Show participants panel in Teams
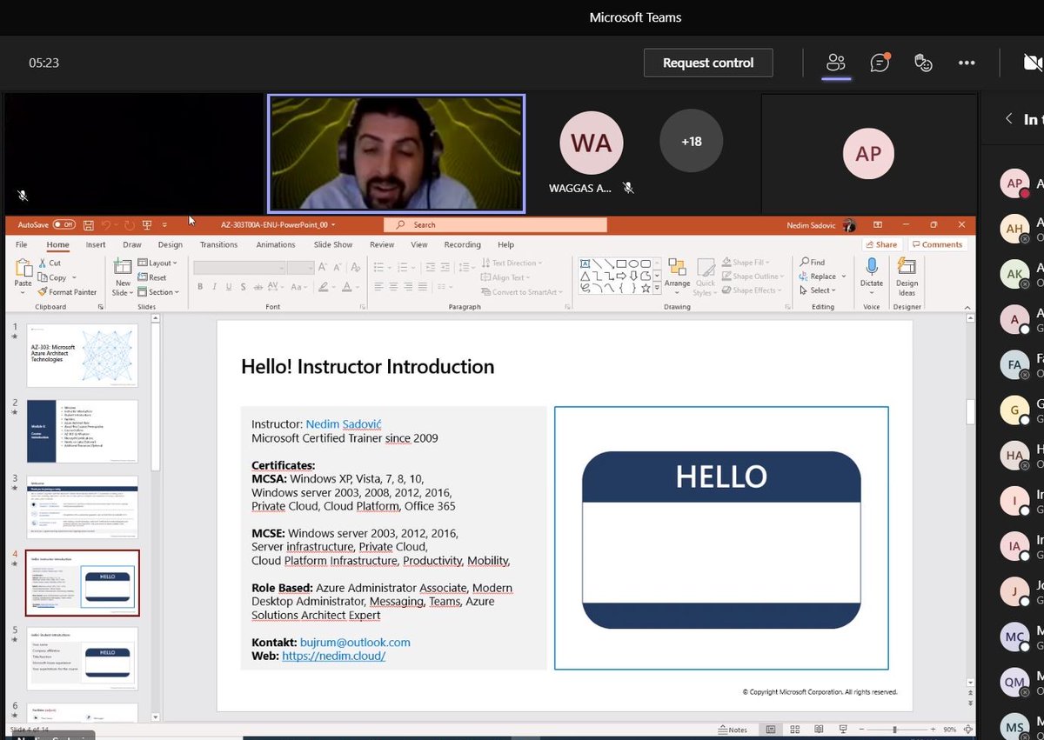The height and width of the screenshot is (740, 1044). [836, 63]
